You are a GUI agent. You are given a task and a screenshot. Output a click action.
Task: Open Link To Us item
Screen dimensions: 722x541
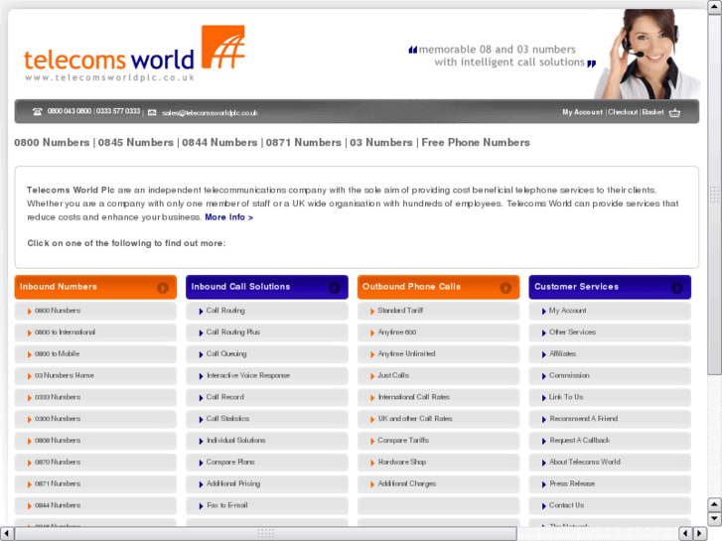(610, 397)
